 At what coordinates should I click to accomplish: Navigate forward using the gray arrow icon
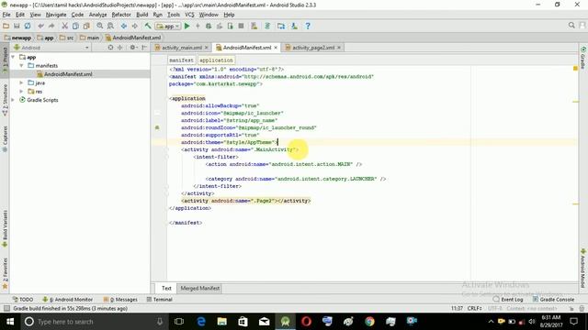click(x=134, y=26)
